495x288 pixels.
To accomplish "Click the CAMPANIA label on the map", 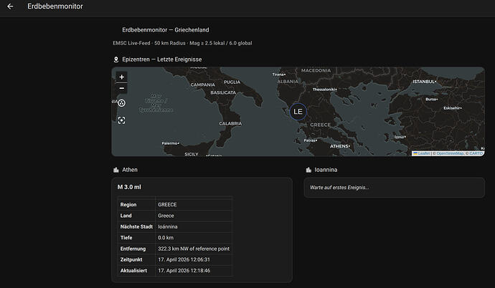I will pos(203,85).
